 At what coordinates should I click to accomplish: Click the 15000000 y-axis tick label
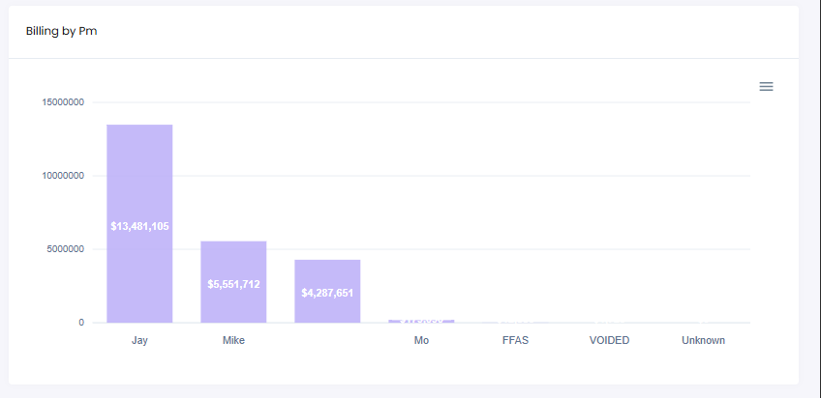(62, 102)
